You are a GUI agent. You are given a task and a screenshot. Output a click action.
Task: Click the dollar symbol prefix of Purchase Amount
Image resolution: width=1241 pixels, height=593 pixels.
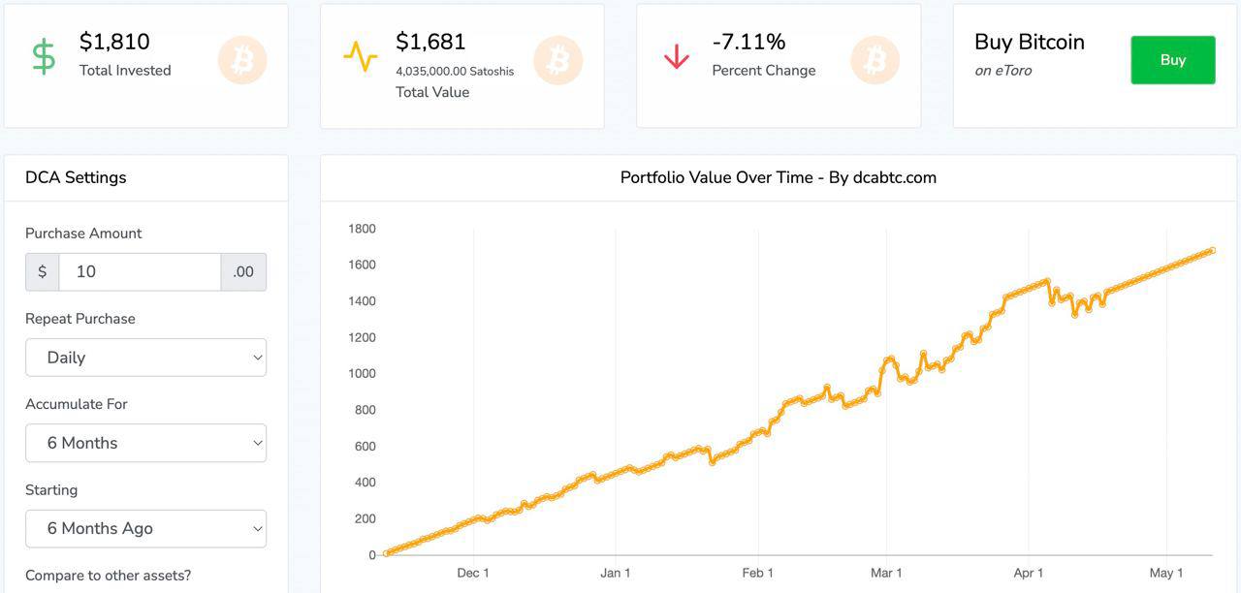[x=43, y=272]
